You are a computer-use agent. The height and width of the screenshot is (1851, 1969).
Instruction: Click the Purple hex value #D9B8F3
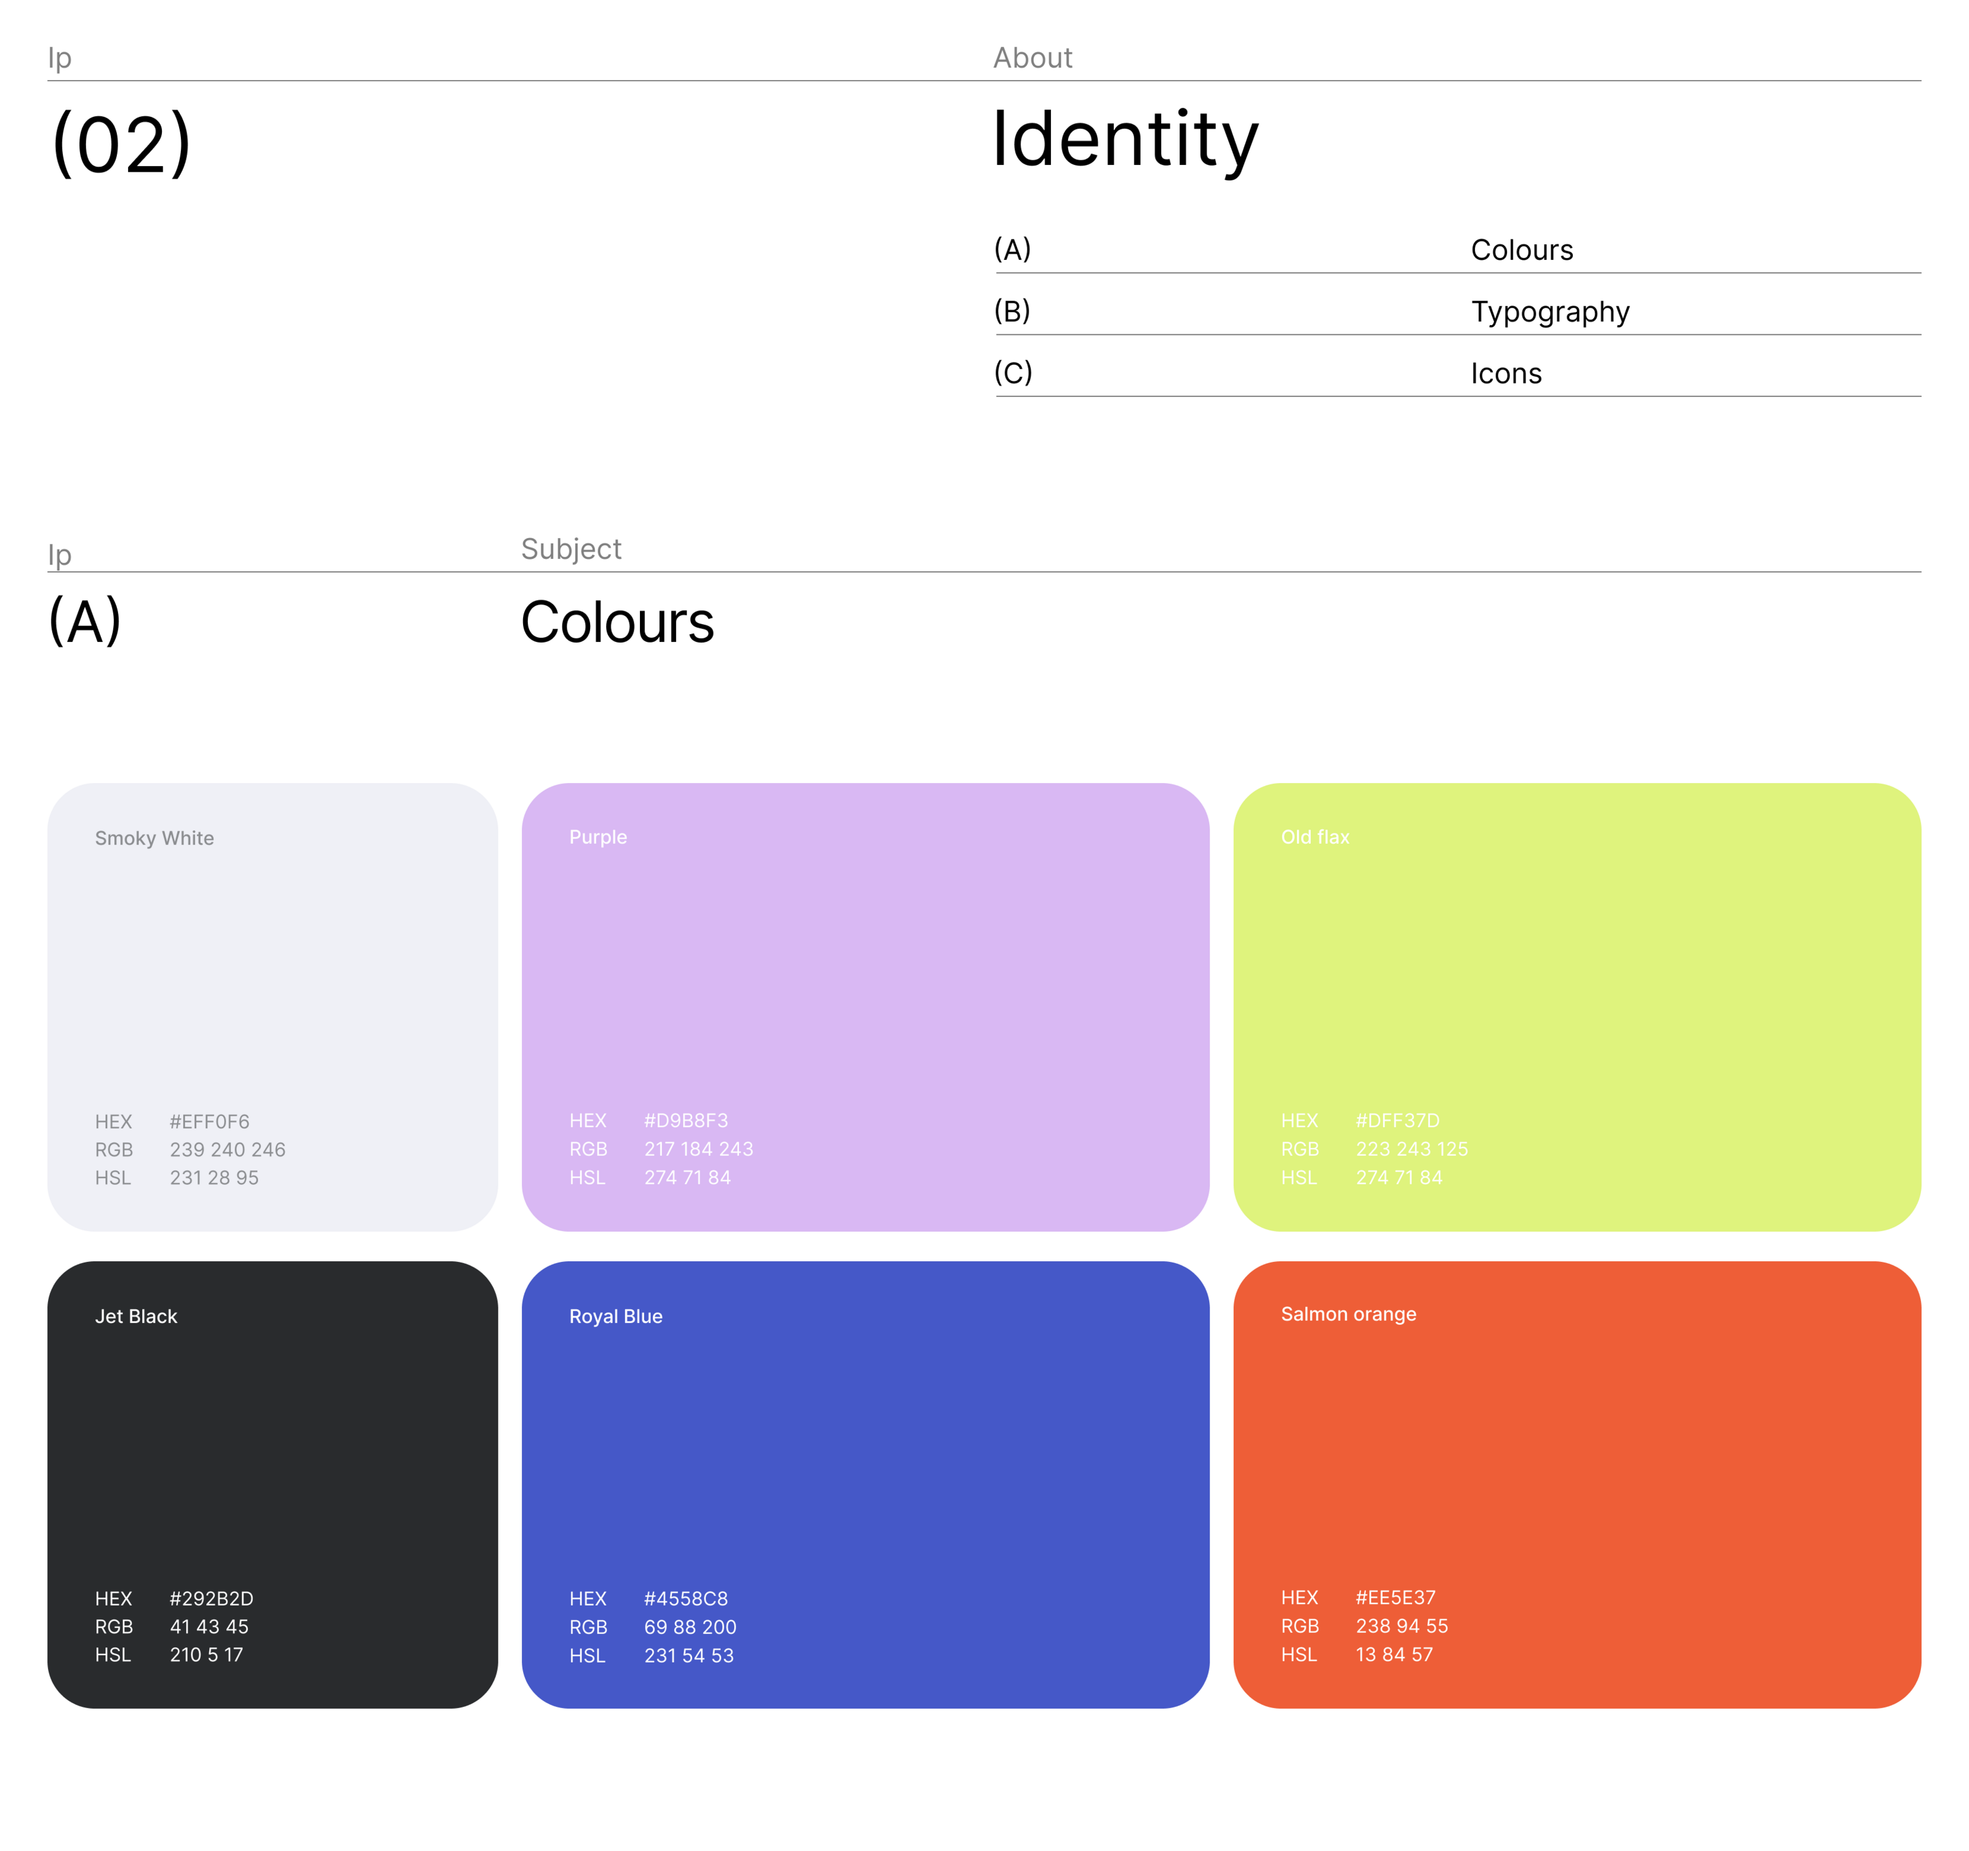[685, 1121]
